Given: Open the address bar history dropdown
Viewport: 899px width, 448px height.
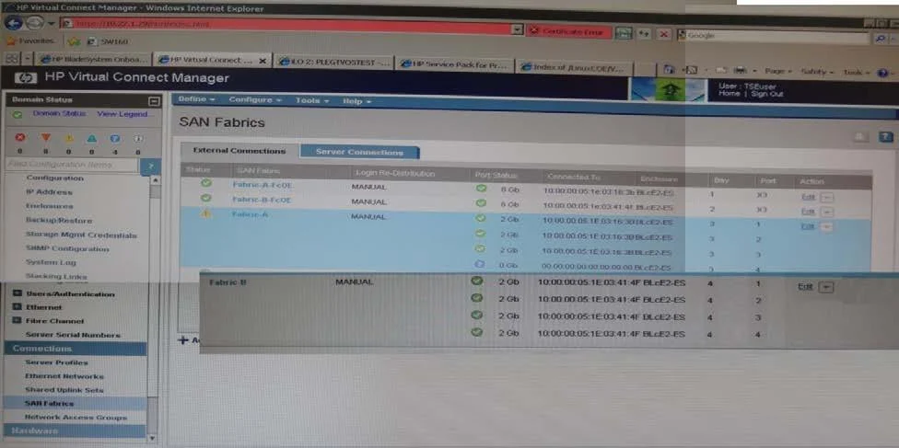Looking at the screenshot, I should click(x=518, y=29).
